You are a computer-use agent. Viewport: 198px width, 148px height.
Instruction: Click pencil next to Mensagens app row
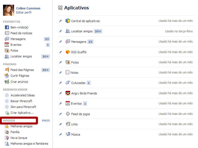[x=60, y=42]
